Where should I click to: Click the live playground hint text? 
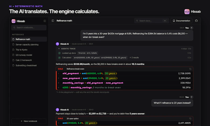83,92
